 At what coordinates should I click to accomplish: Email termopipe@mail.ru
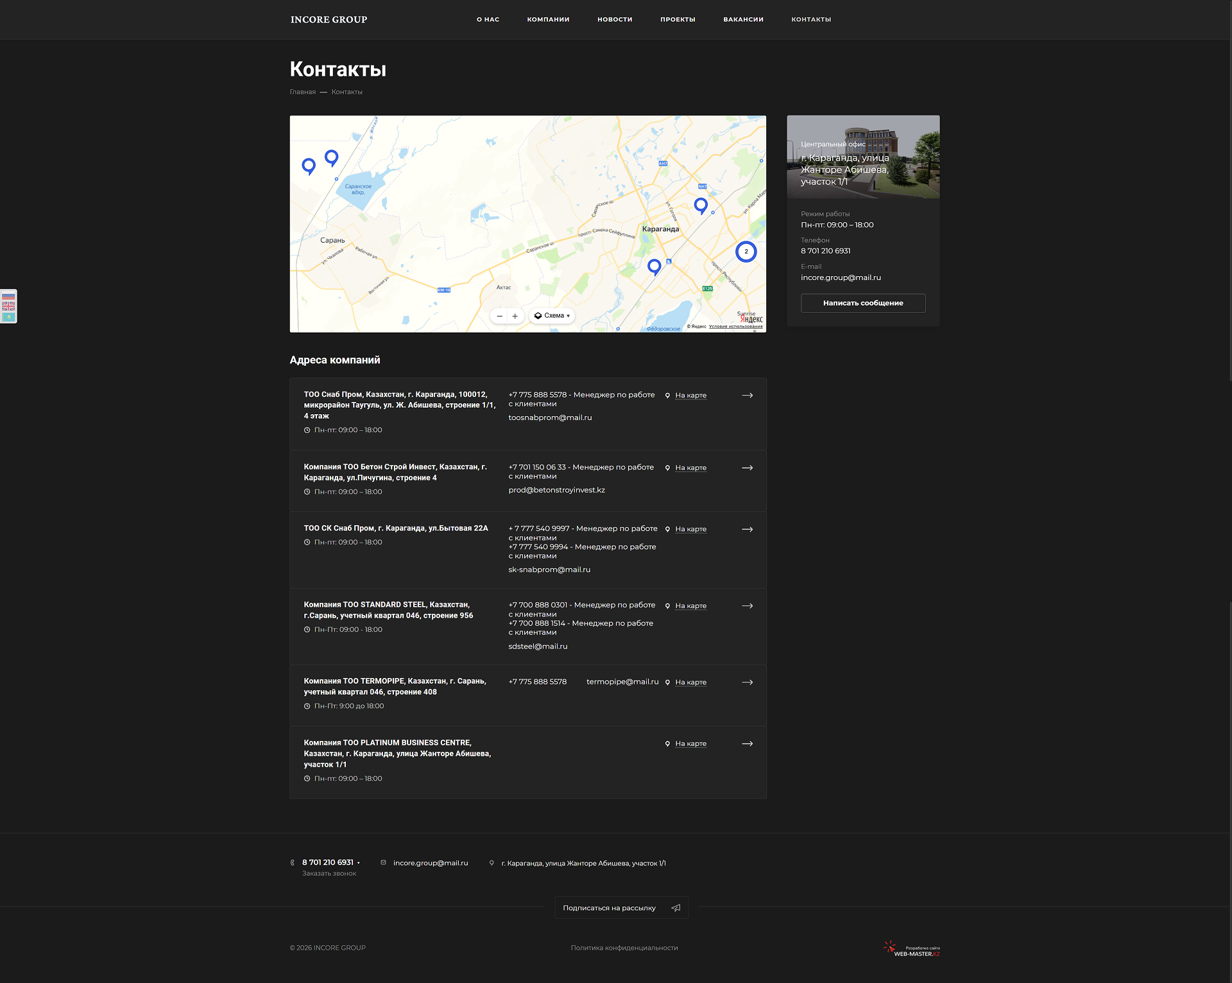tap(622, 682)
